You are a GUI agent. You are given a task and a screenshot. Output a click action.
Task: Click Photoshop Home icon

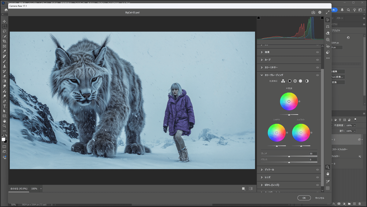[x=6, y=10]
